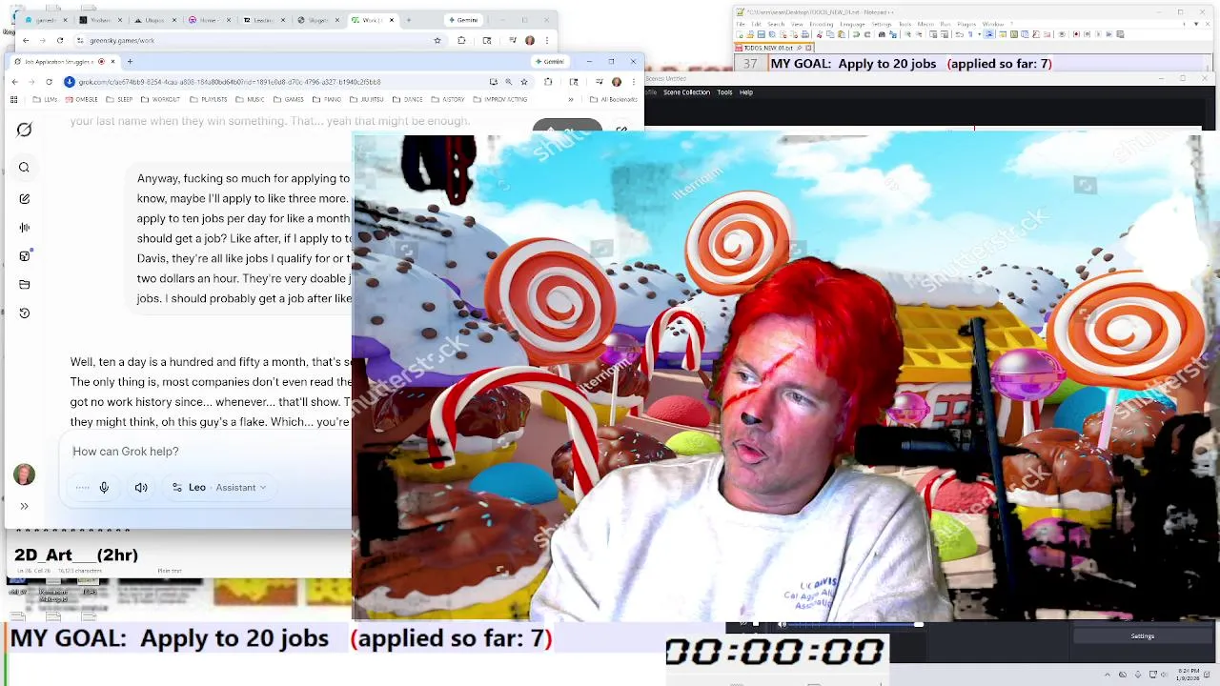1220x686 pixels.
Task: Open extensions puzzle icon in Grok window
Action: pos(548,82)
